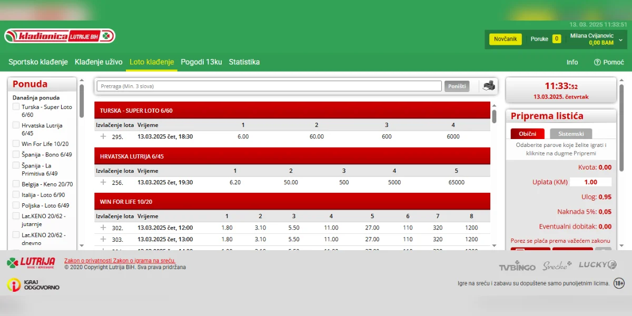Open the TV Bingo logo link

pos(517,265)
